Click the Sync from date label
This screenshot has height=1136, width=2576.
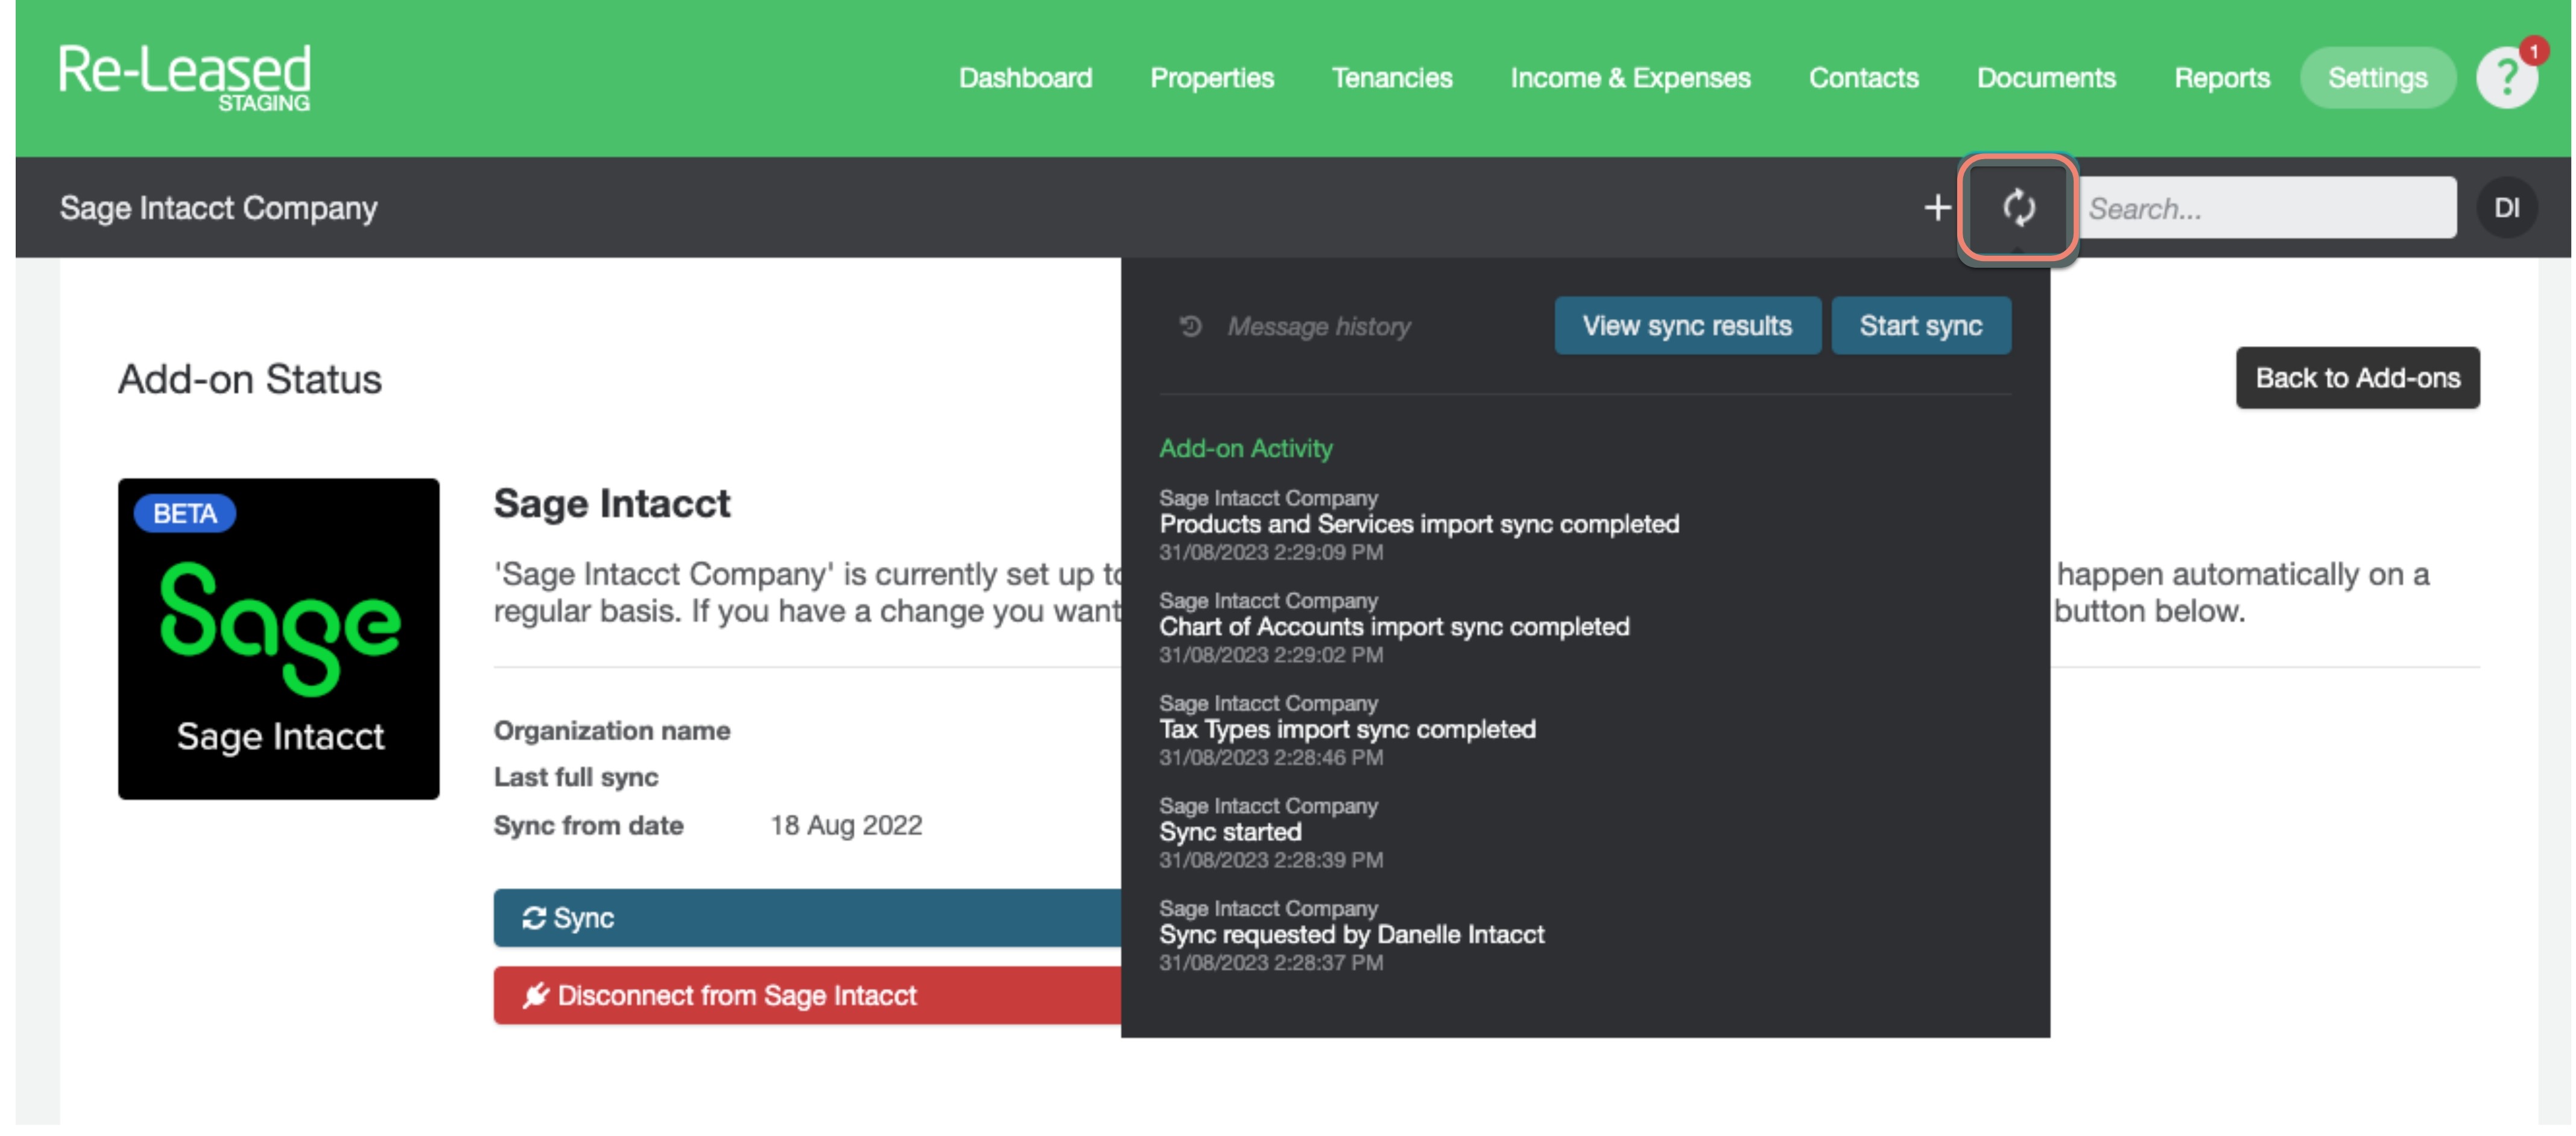point(588,825)
